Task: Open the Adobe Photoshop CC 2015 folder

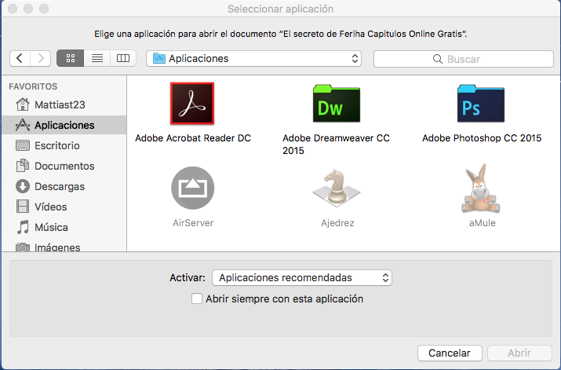Action: [x=481, y=104]
